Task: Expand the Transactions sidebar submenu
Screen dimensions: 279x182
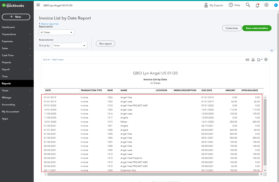Action: 30,34
